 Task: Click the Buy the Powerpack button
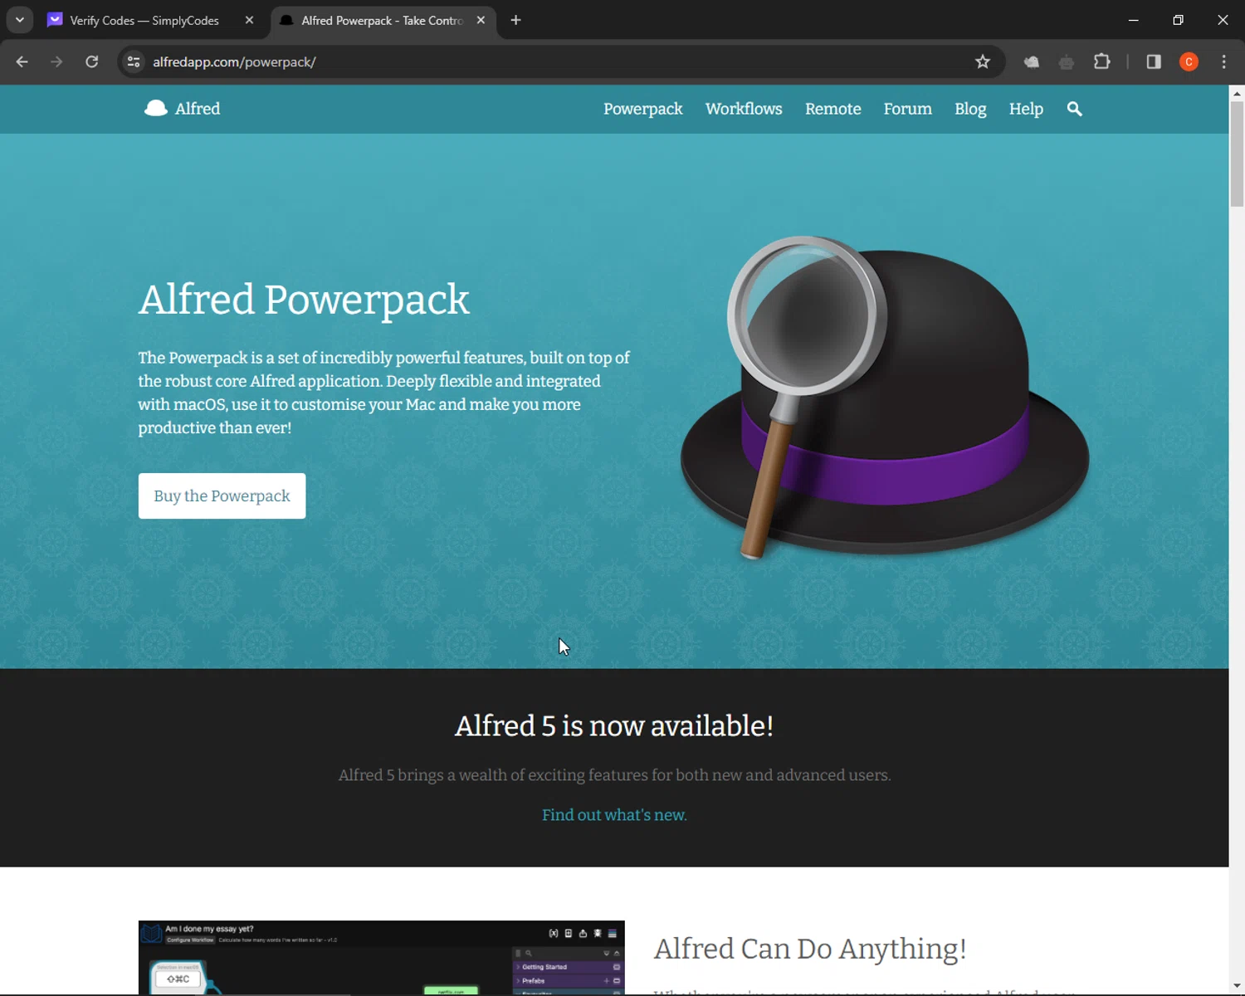click(222, 496)
